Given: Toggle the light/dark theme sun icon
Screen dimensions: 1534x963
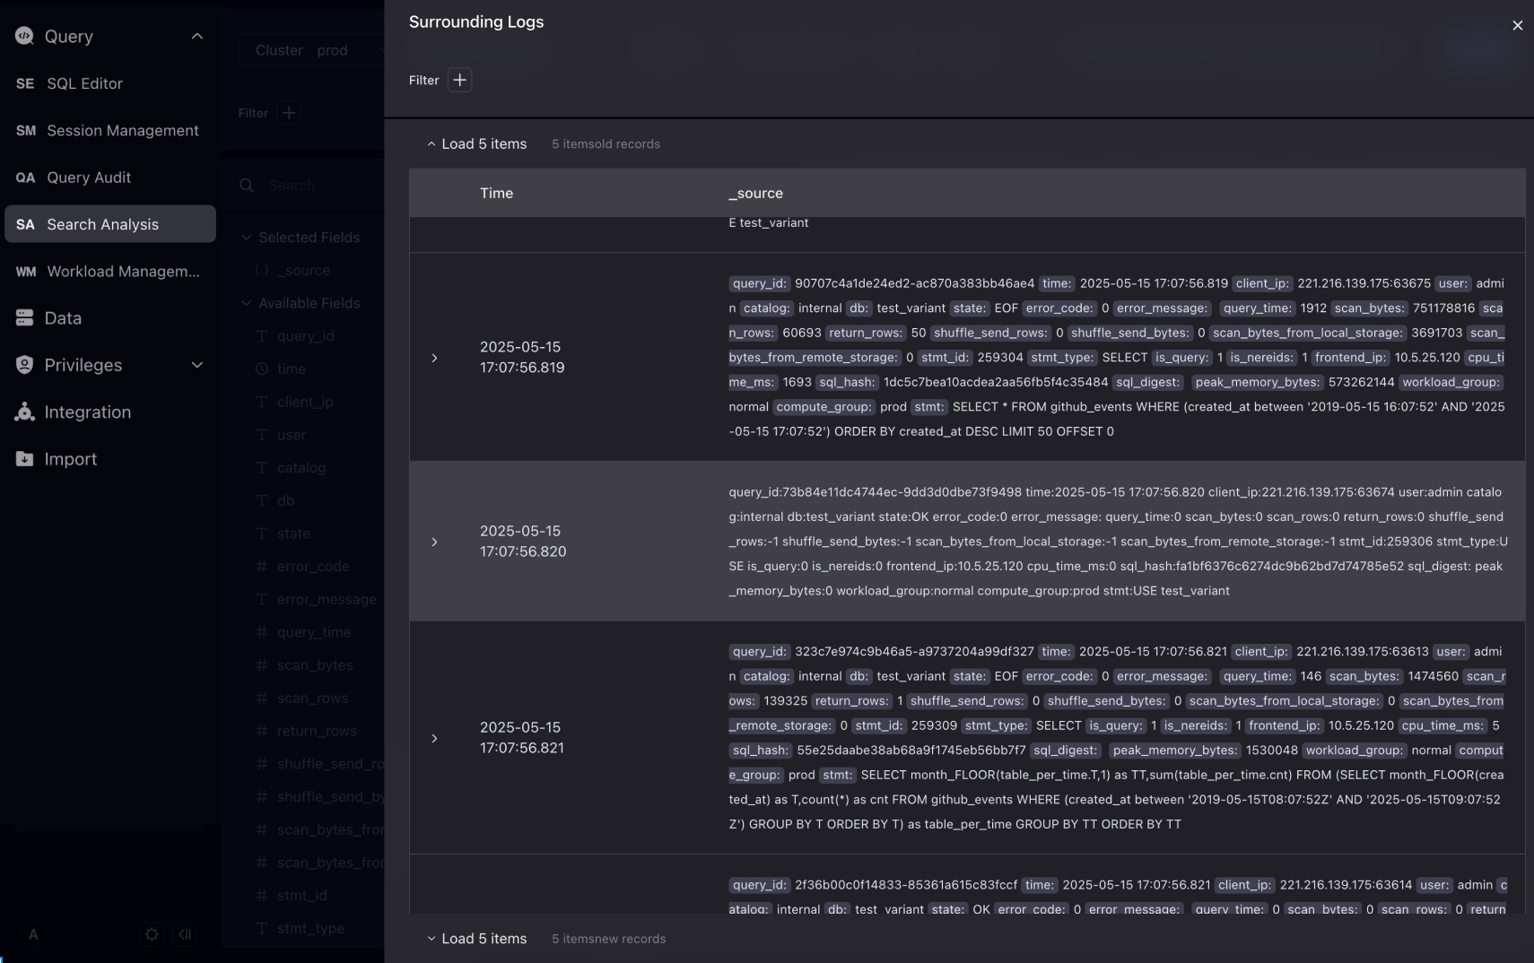Looking at the screenshot, I should 152,934.
